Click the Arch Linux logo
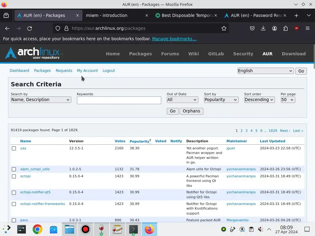Image resolution: width=315 pixels, height=236 pixels. point(34,53)
